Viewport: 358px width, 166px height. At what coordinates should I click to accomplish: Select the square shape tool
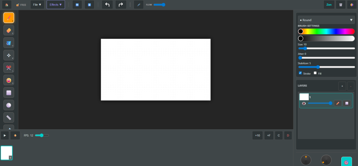point(9,93)
